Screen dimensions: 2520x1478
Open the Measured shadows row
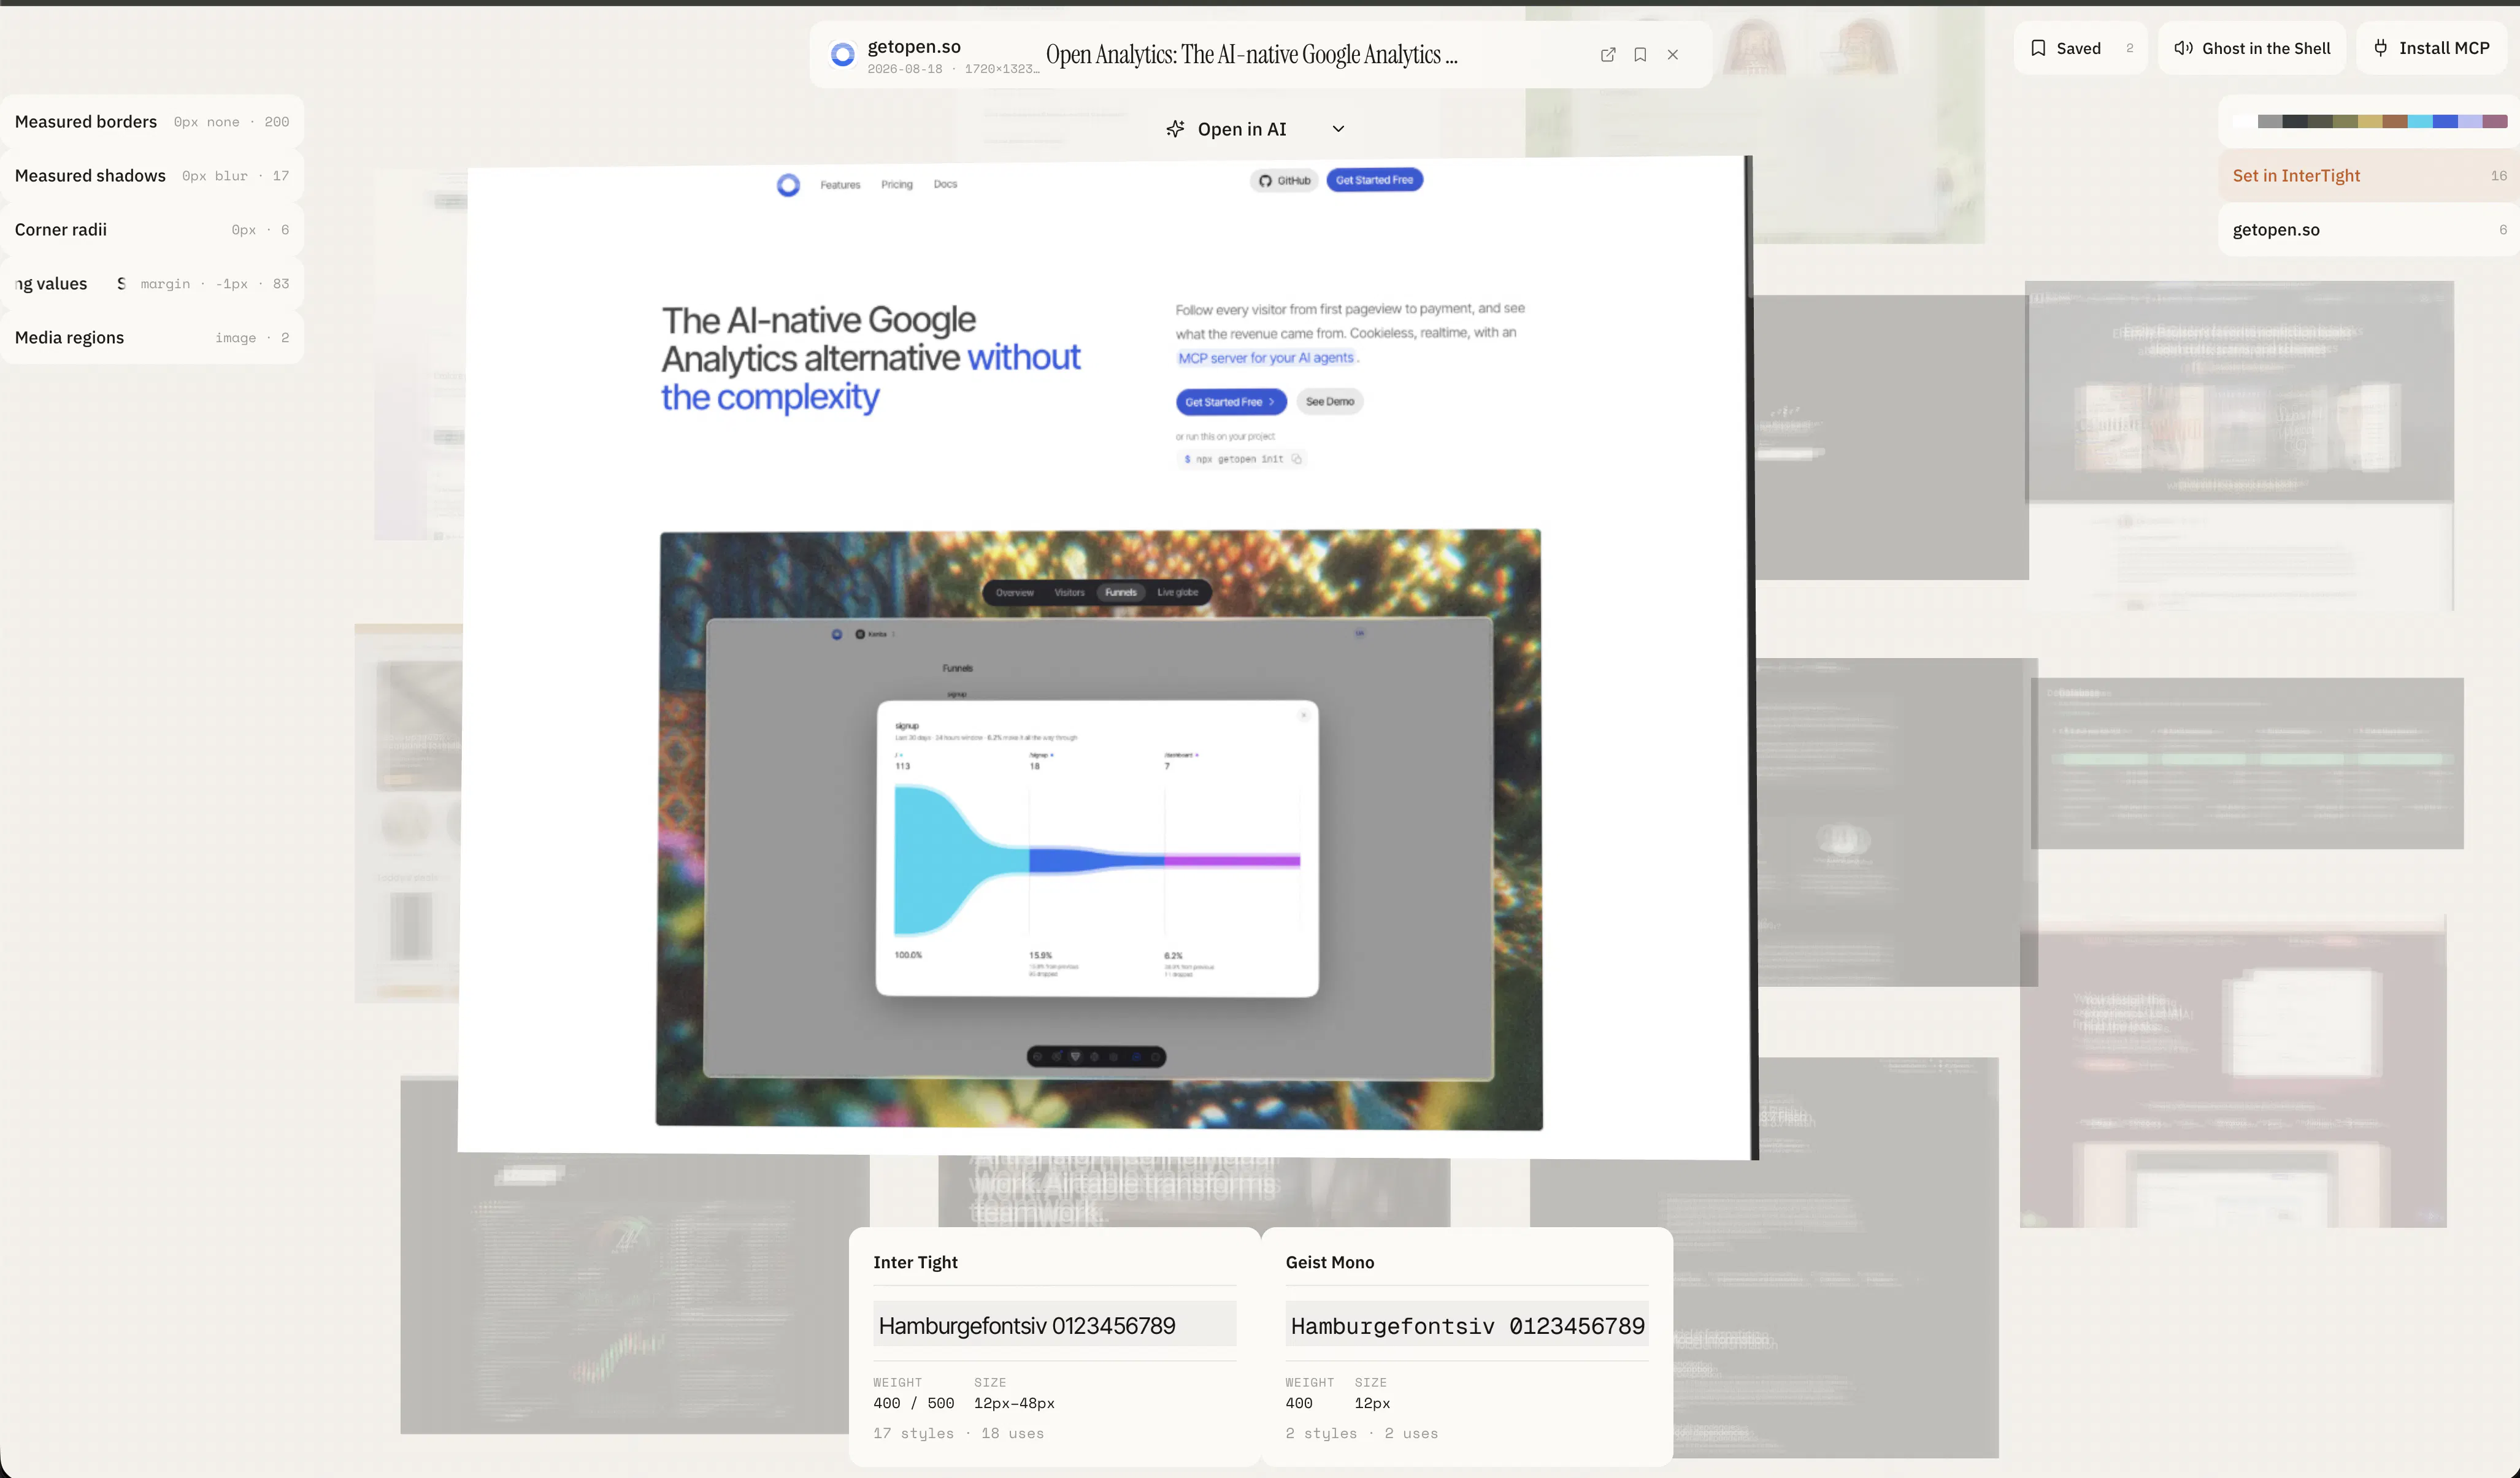[152, 176]
